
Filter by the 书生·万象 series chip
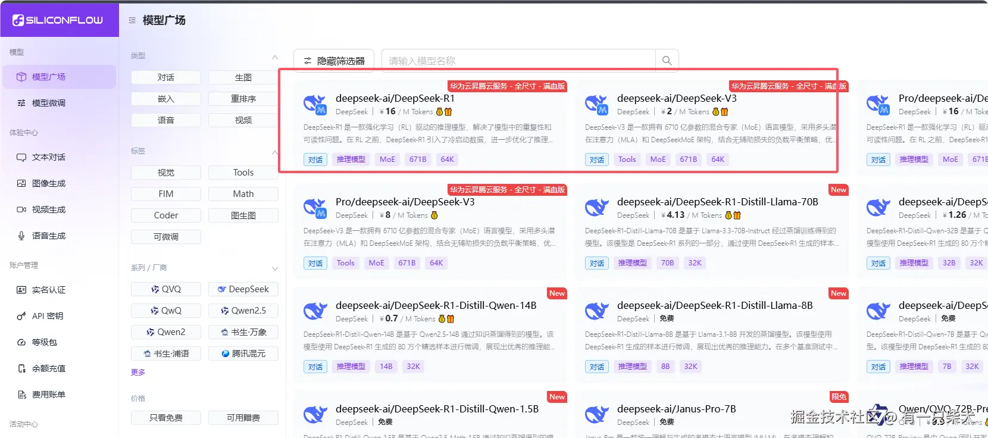243,332
